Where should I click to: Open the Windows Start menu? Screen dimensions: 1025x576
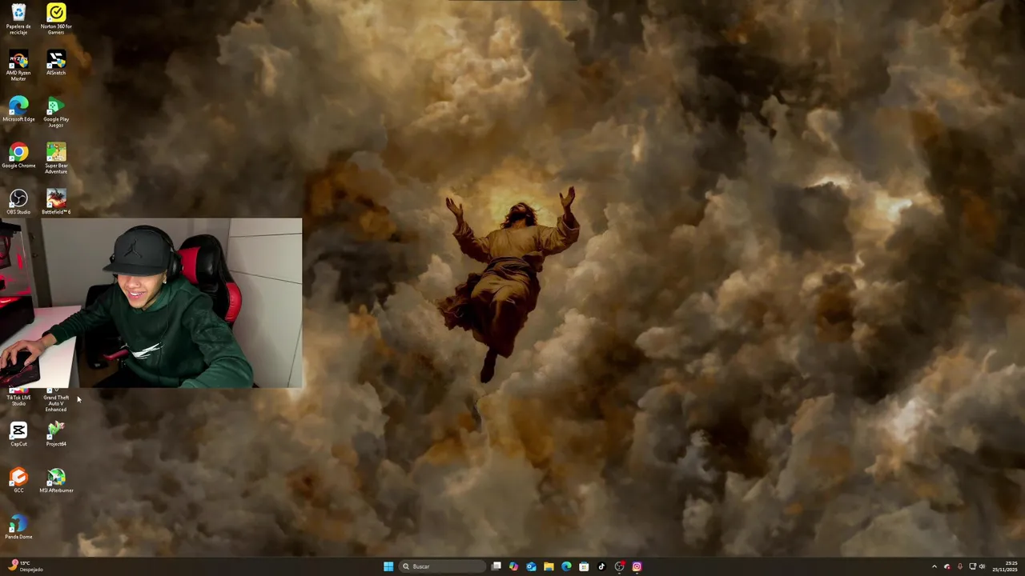click(x=388, y=566)
